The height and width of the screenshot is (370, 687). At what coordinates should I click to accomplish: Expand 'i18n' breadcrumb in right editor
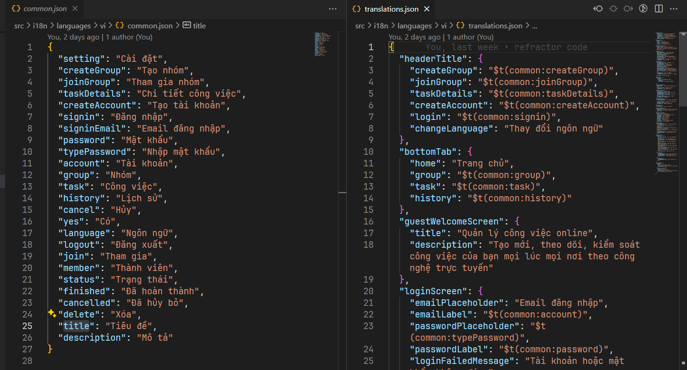point(381,26)
